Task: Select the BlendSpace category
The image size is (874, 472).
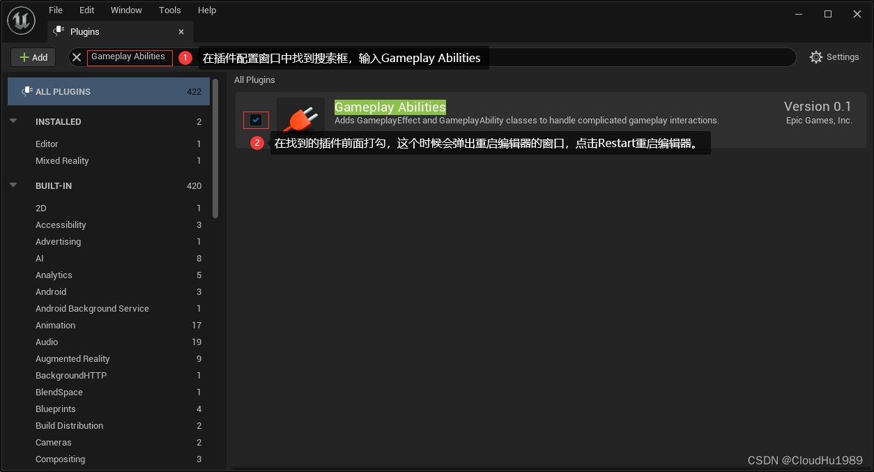Action: click(x=109, y=392)
